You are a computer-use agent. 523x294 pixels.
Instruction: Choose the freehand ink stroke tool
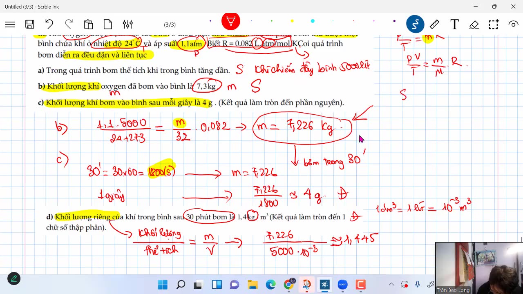415,24
